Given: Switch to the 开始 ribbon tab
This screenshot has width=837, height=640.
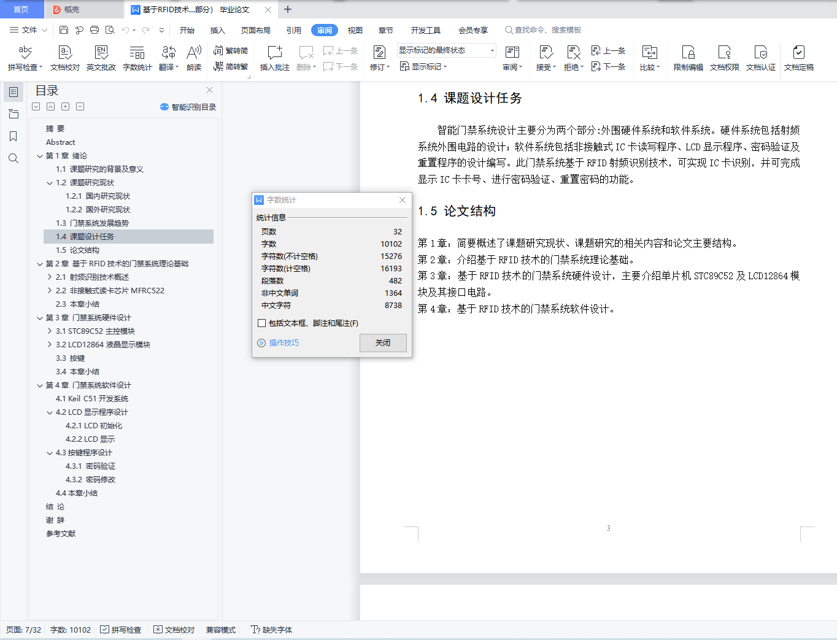Looking at the screenshot, I should (187, 30).
